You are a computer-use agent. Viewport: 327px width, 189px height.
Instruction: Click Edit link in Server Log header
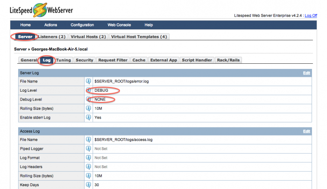306,73
